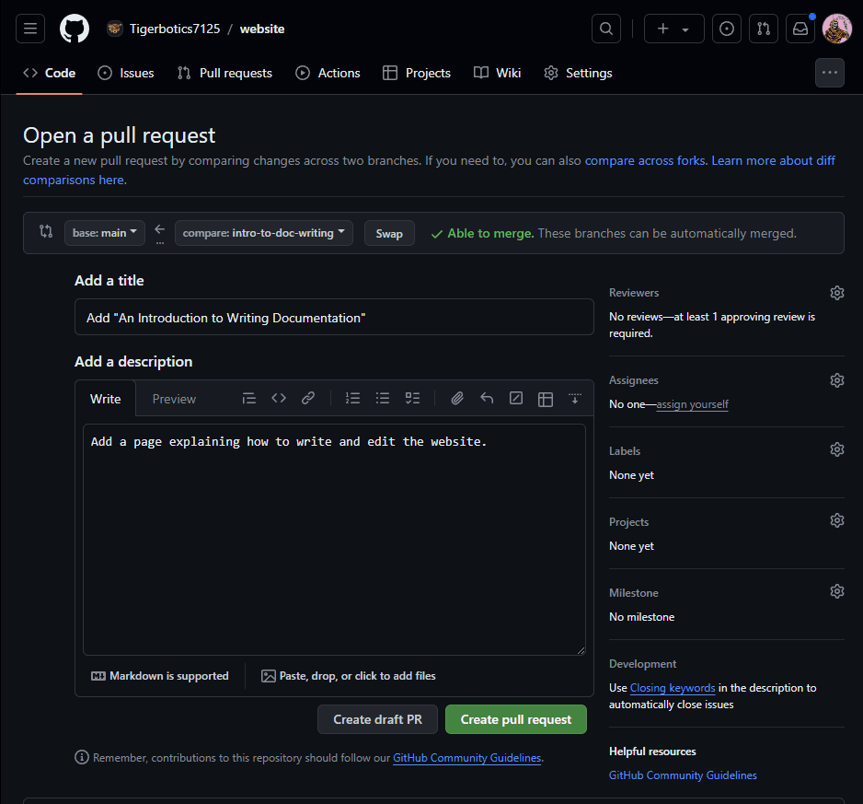
Task: Insert a numbered list in the description
Action: pos(353,399)
